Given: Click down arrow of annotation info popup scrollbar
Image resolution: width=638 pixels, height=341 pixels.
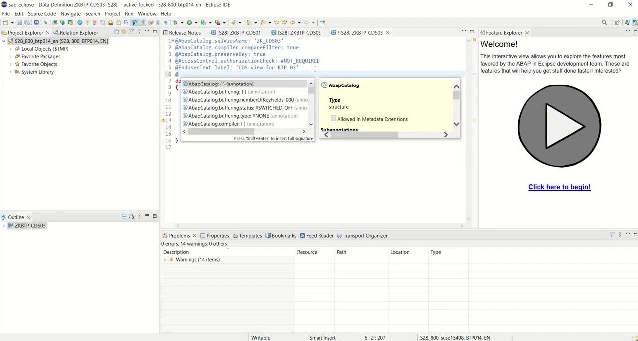Looking at the screenshot, I should pos(456,124).
